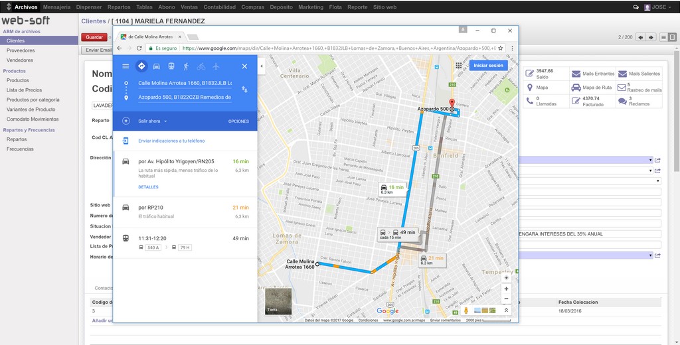Open Frecuencias in the sidebar
Screen dimensions: 680x345
tap(20, 149)
